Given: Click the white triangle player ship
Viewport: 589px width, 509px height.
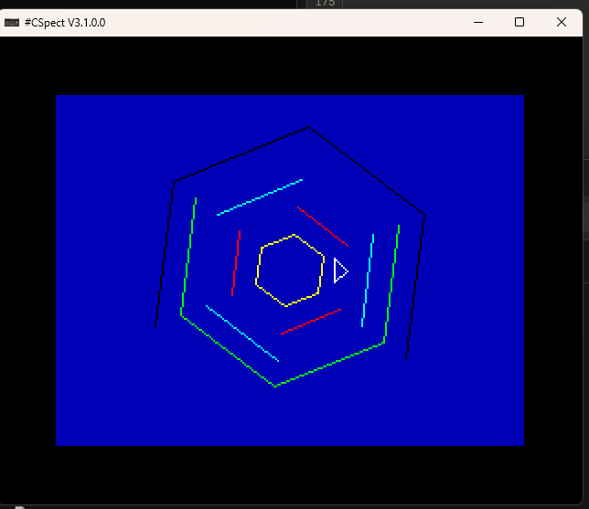Looking at the screenshot, I should pos(339,270).
